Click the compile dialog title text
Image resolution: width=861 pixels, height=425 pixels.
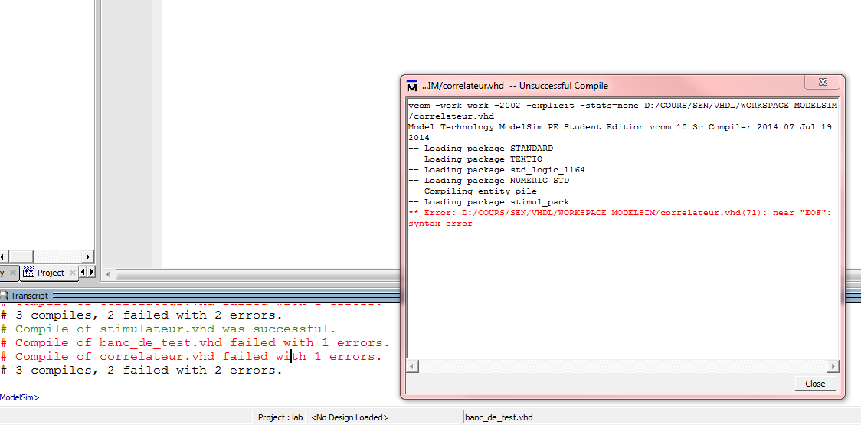pos(515,86)
